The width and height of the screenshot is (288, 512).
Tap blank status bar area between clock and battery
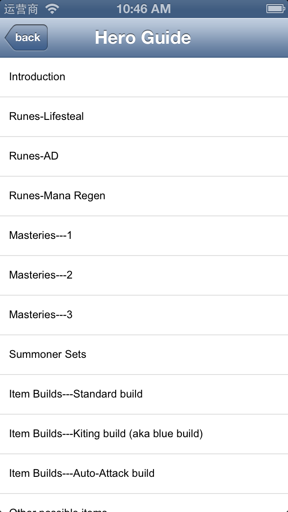click(x=219, y=9)
